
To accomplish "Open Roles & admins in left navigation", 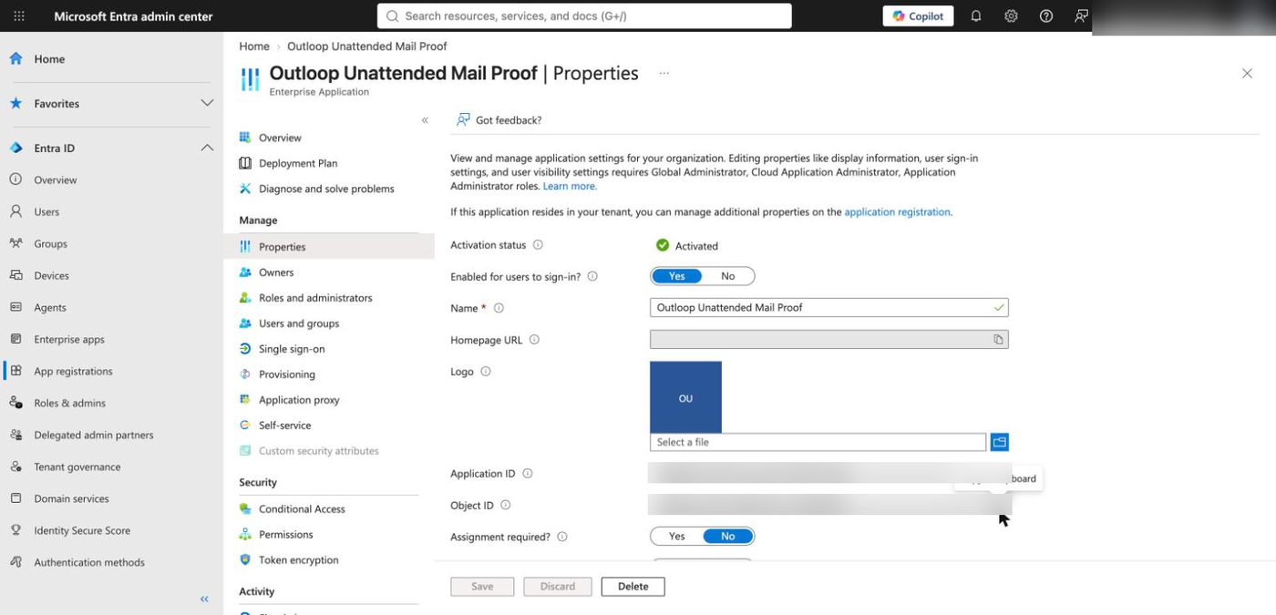I will click(x=69, y=404).
